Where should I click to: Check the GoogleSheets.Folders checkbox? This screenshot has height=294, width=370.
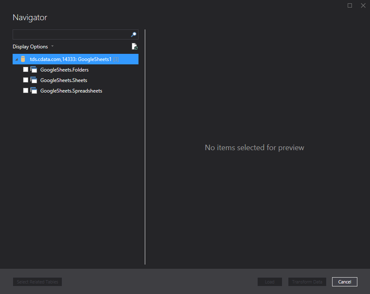tap(25, 69)
